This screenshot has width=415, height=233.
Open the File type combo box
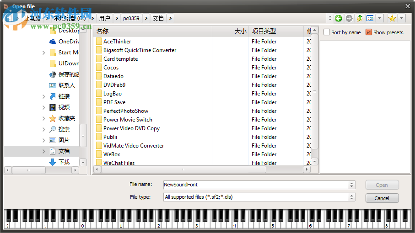pos(259,197)
